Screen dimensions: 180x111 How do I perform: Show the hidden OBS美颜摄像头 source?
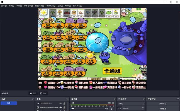coord(60,104)
